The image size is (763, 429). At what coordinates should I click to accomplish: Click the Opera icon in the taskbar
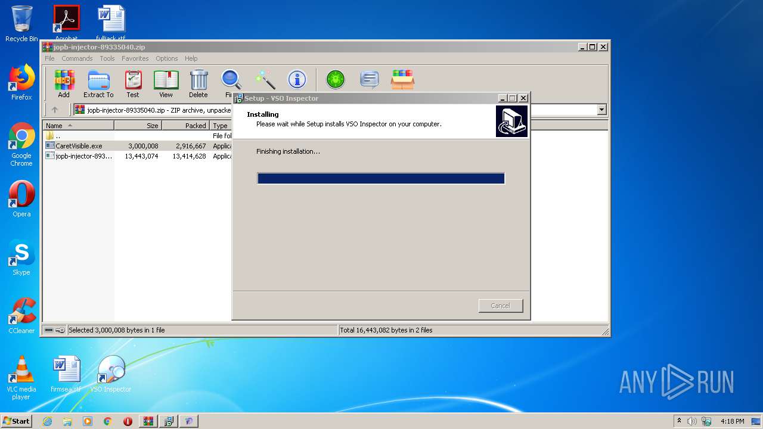click(x=128, y=421)
